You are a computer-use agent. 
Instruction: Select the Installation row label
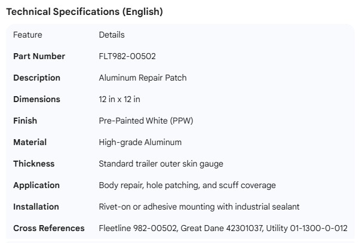point(36,207)
